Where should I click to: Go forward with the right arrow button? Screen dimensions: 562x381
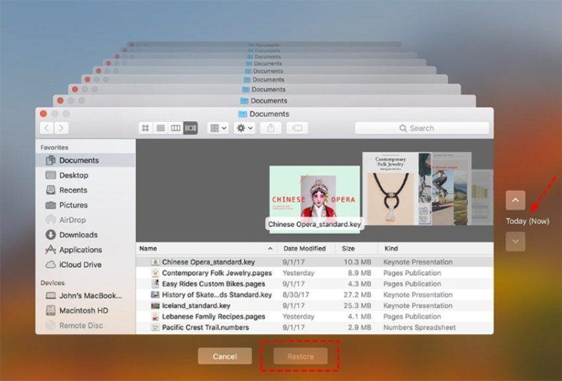pos(61,128)
